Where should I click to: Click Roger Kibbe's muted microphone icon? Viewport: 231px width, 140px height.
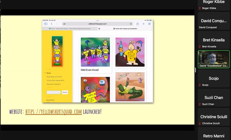point(200,8)
